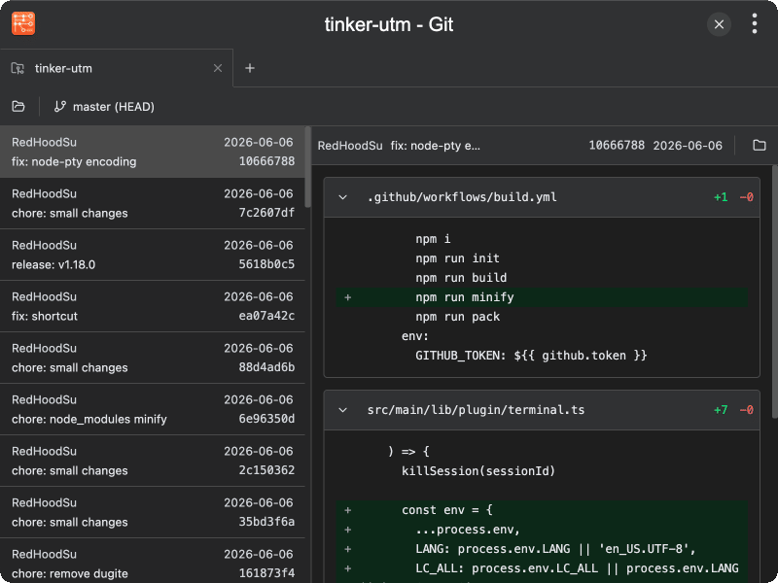Open the master (HEAD) branch selector

click(104, 107)
